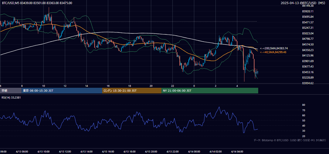Viewport: 329px width, 154px height.
Task: Click price axis value 85920.11
Action: tap(308, 11)
